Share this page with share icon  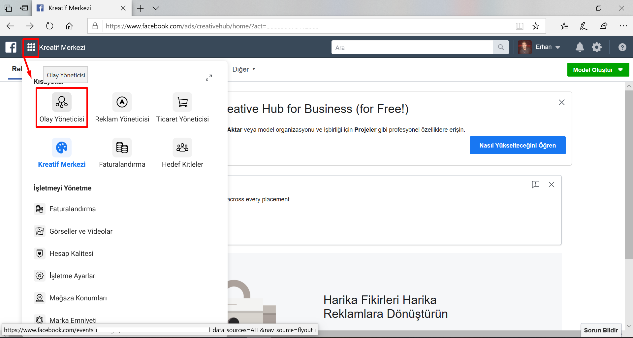tap(603, 26)
